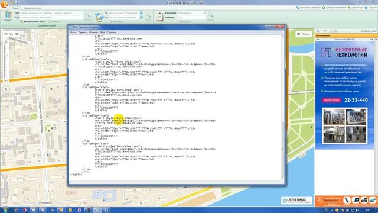Click Notepad horizontal scrollbar
The image size is (378, 213).
pyautogui.click(x=175, y=182)
